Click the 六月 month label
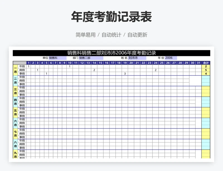This screenshot has height=171, width=223. pos(15,123)
